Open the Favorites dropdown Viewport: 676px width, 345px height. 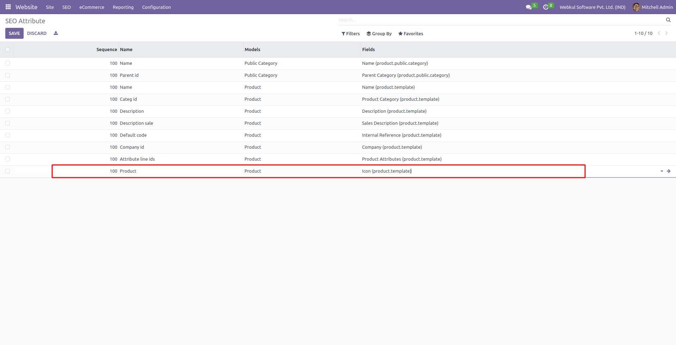click(411, 34)
